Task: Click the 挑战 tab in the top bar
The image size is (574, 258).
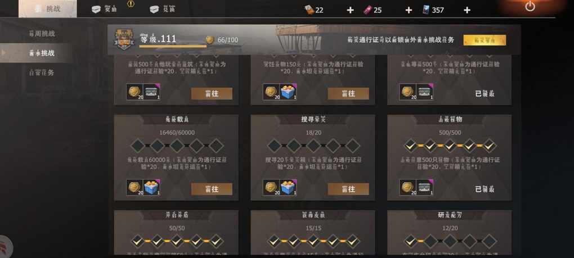Action: pyautogui.click(x=48, y=9)
